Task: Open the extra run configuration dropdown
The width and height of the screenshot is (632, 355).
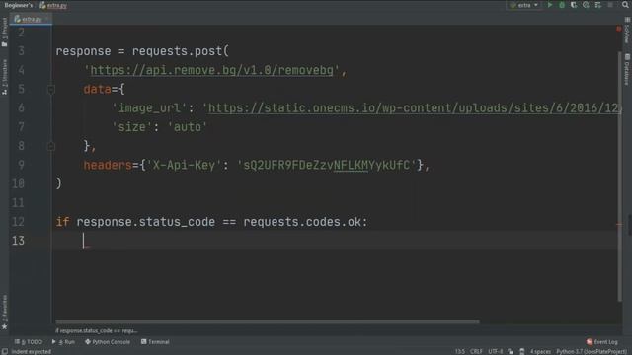Action: coord(524,5)
